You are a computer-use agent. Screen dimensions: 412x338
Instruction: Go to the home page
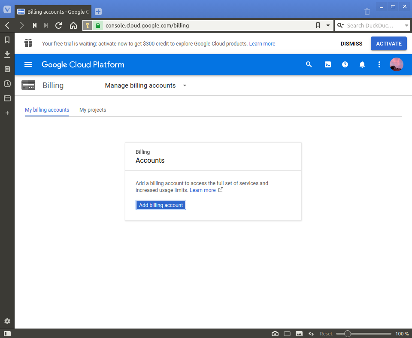point(73,25)
